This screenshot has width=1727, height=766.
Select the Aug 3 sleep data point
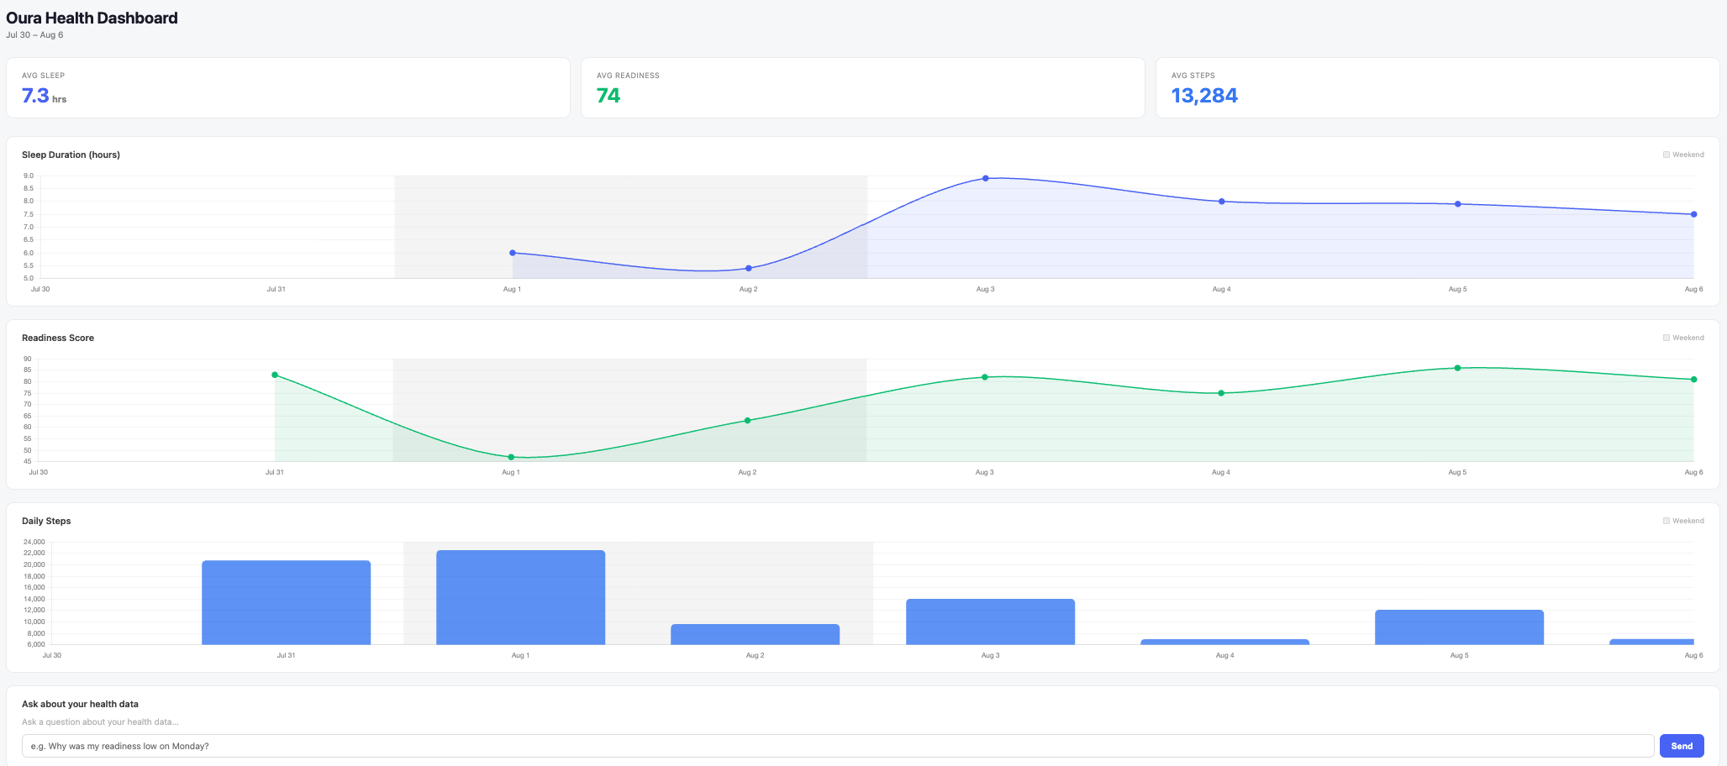coord(986,178)
